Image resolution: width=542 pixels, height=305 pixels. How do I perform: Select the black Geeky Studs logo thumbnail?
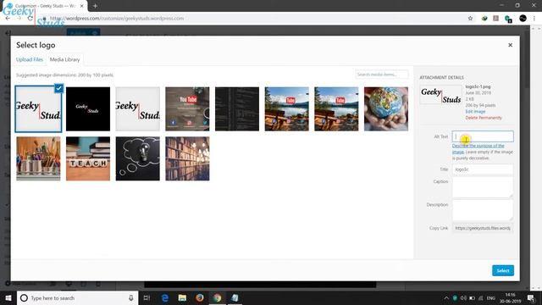(x=88, y=109)
